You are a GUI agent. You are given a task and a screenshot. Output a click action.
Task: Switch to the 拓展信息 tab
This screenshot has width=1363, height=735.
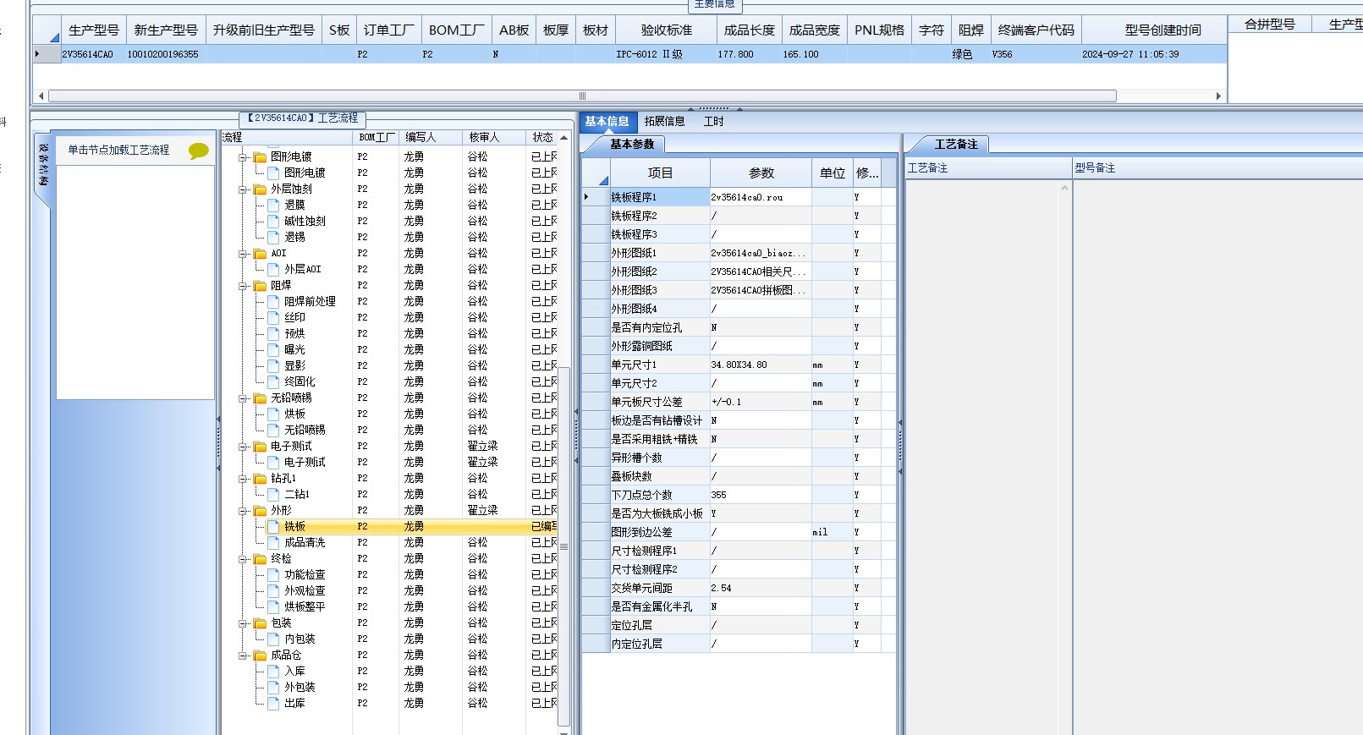pos(664,122)
